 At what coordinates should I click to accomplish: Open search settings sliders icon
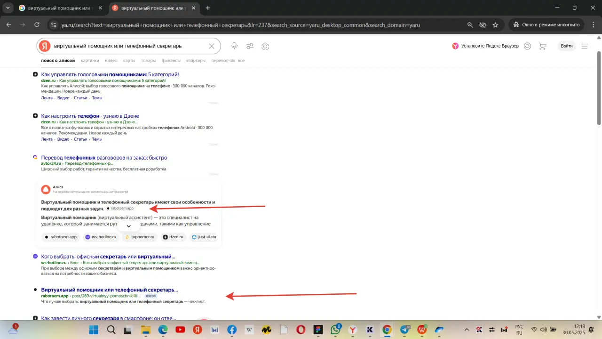250,46
